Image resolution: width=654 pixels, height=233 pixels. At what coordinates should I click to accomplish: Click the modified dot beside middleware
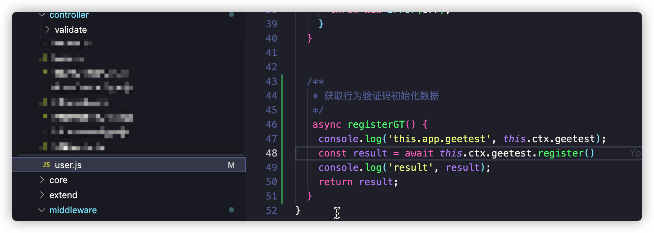click(x=231, y=210)
